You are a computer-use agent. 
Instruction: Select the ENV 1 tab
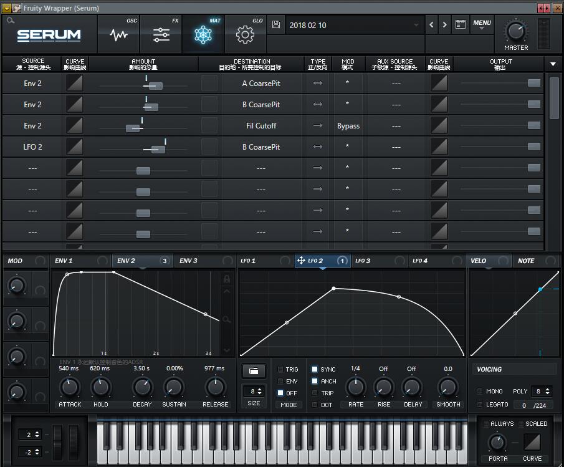coord(64,261)
